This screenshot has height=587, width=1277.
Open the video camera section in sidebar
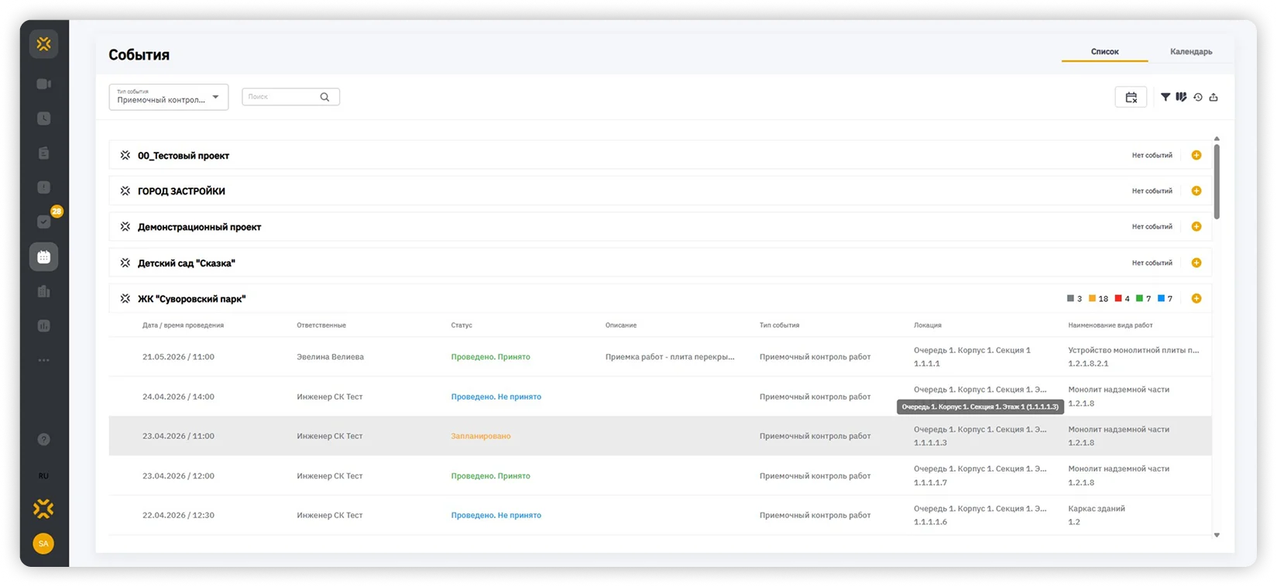click(x=43, y=84)
